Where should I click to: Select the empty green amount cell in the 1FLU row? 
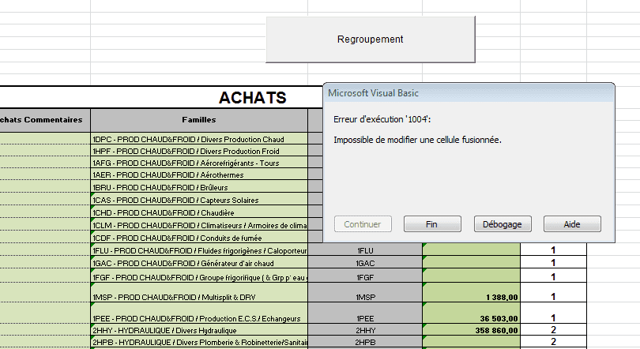pyautogui.click(x=472, y=250)
